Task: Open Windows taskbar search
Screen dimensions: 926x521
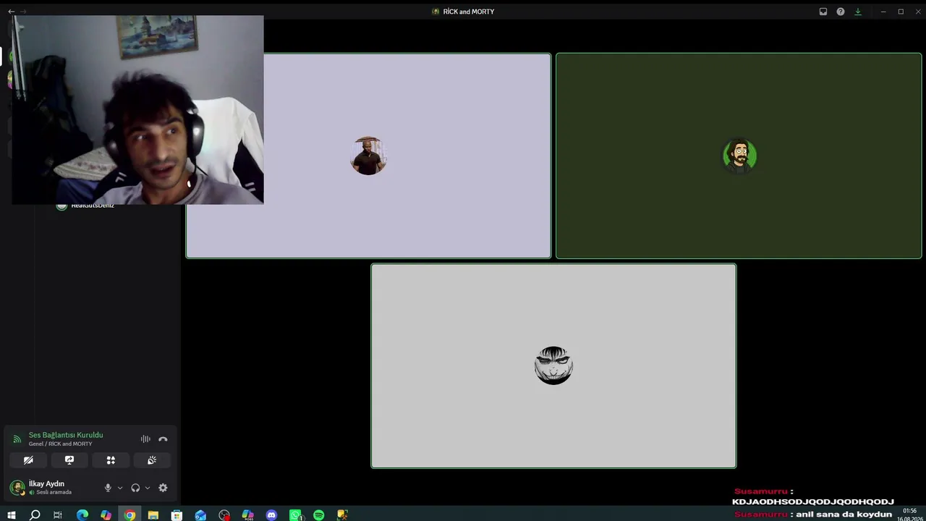Action: [35, 515]
